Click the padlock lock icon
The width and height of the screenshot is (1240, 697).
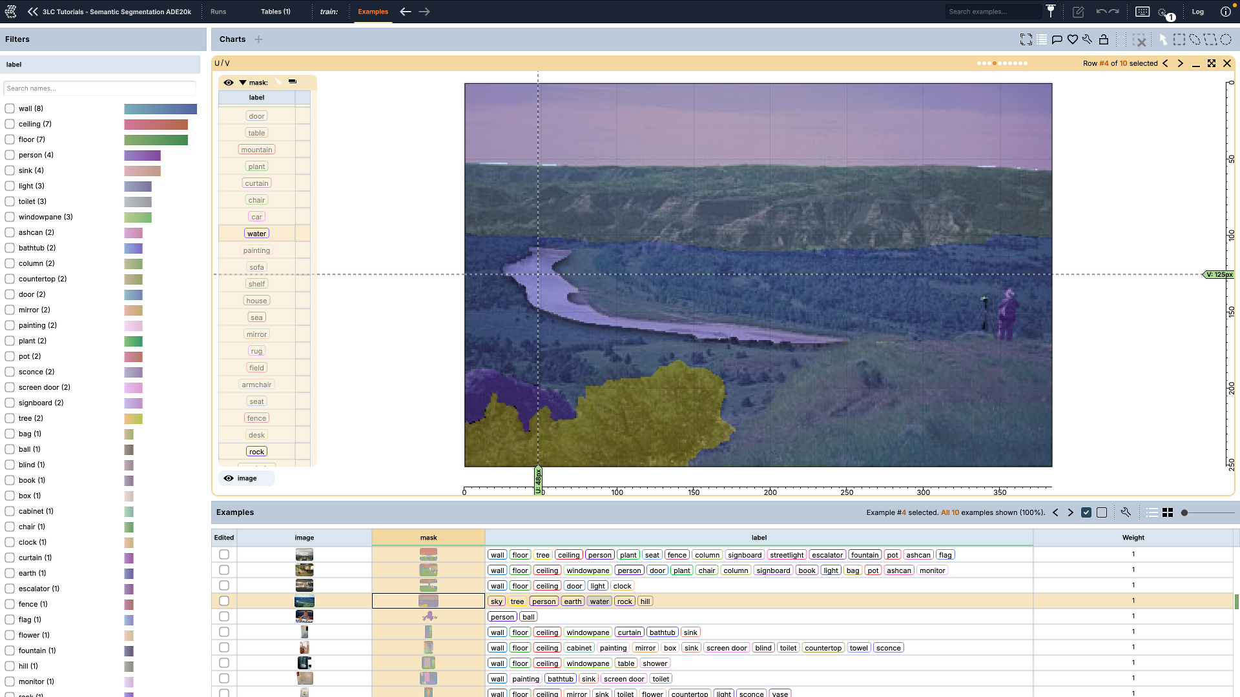1104,39
